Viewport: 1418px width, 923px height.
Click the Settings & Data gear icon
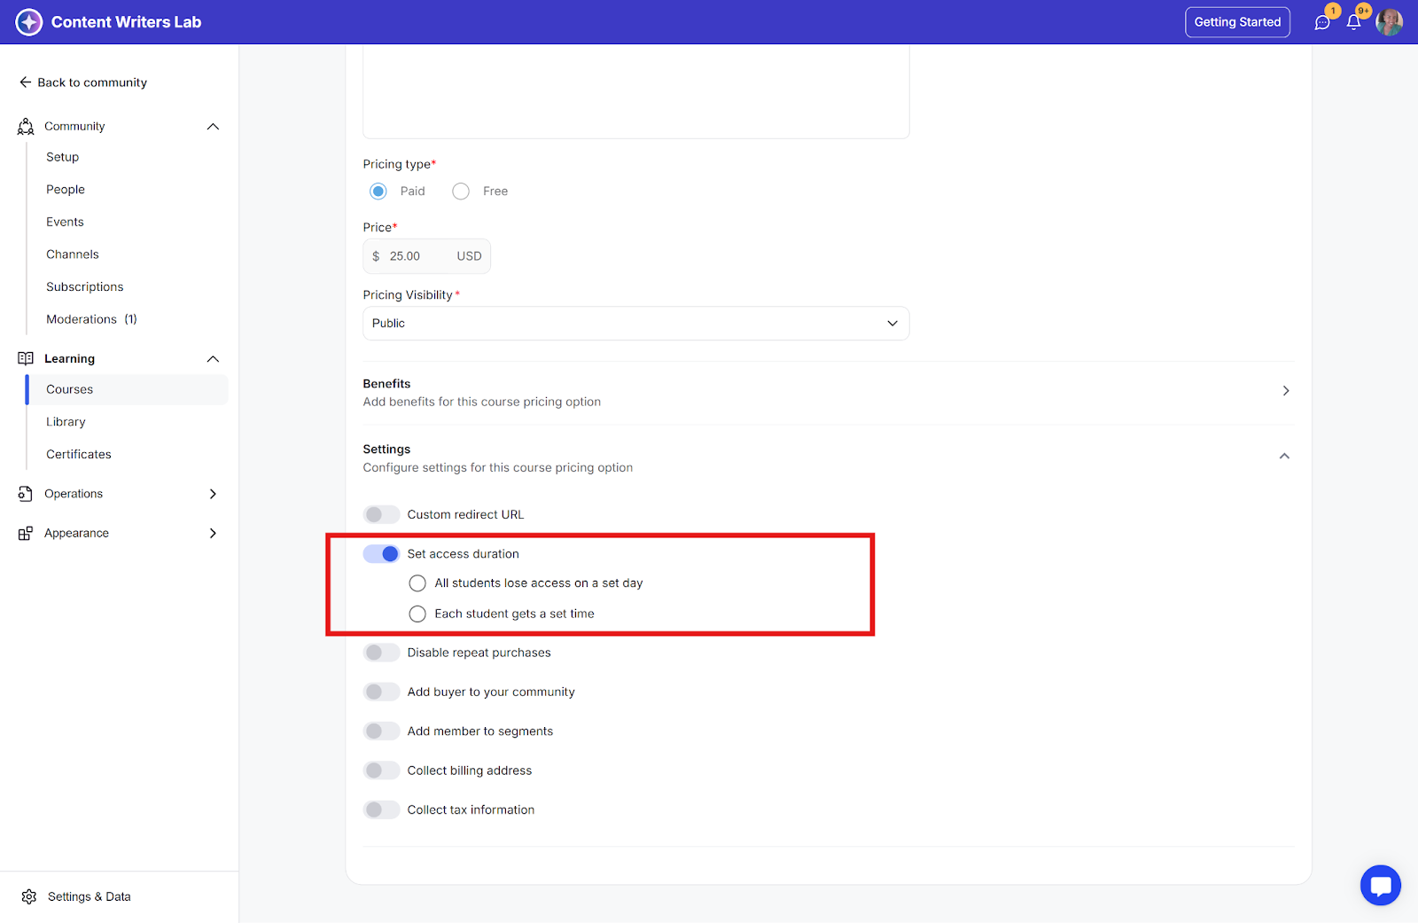click(29, 896)
